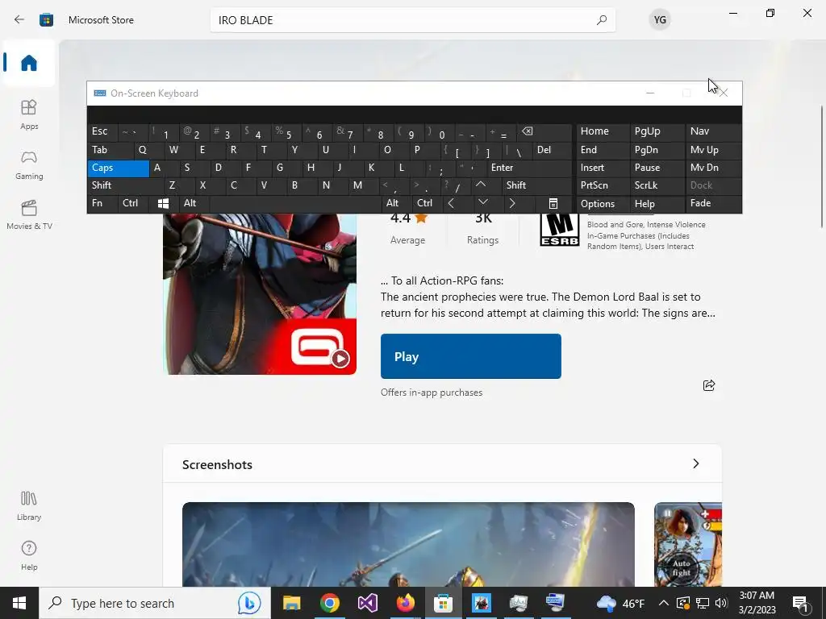Open the Bing icon in the taskbar search
This screenshot has height=619, width=826.
tap(249, 603)
